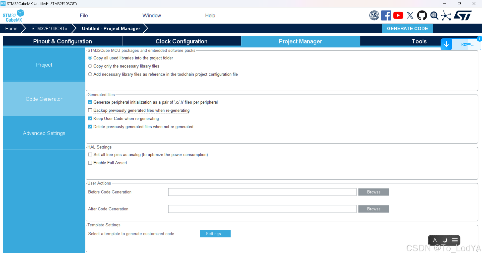Click the globe search/wiki icon
The image size is (482, 256).
(x=434, y=16)
